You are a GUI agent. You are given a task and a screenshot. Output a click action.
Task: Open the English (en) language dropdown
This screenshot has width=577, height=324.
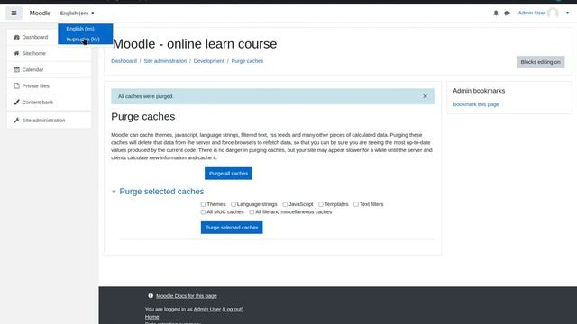tap(77, 13)
